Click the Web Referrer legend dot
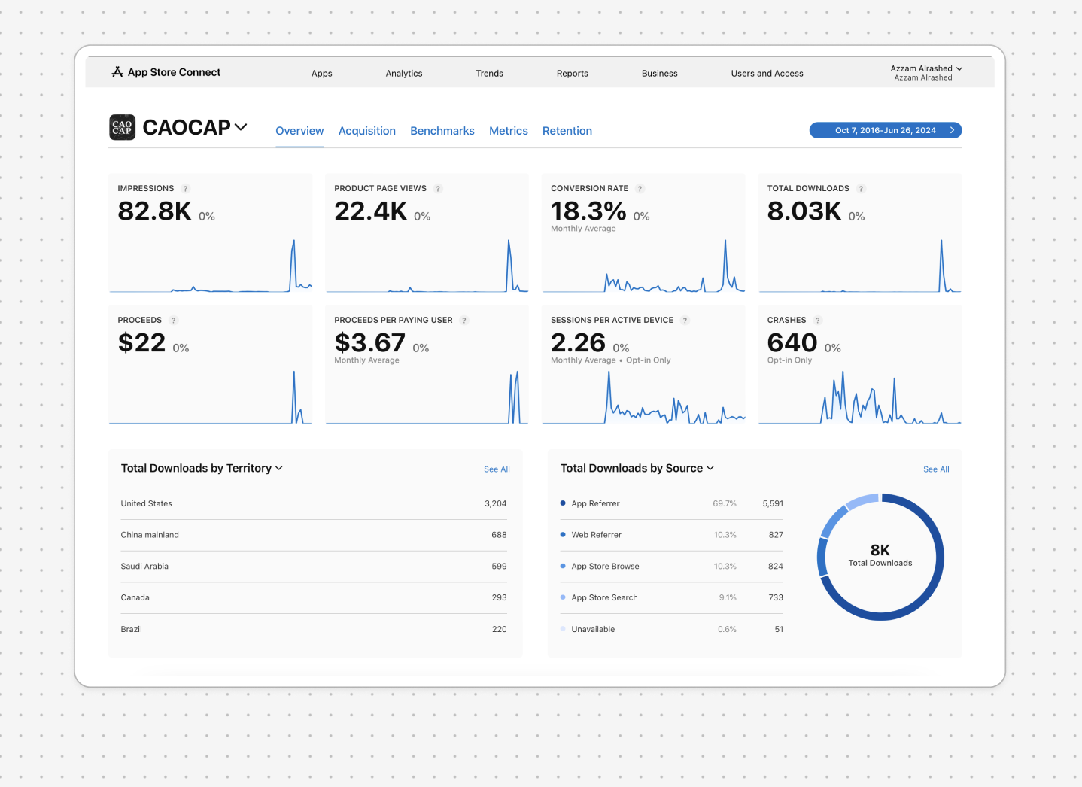 tap(563, 535)
